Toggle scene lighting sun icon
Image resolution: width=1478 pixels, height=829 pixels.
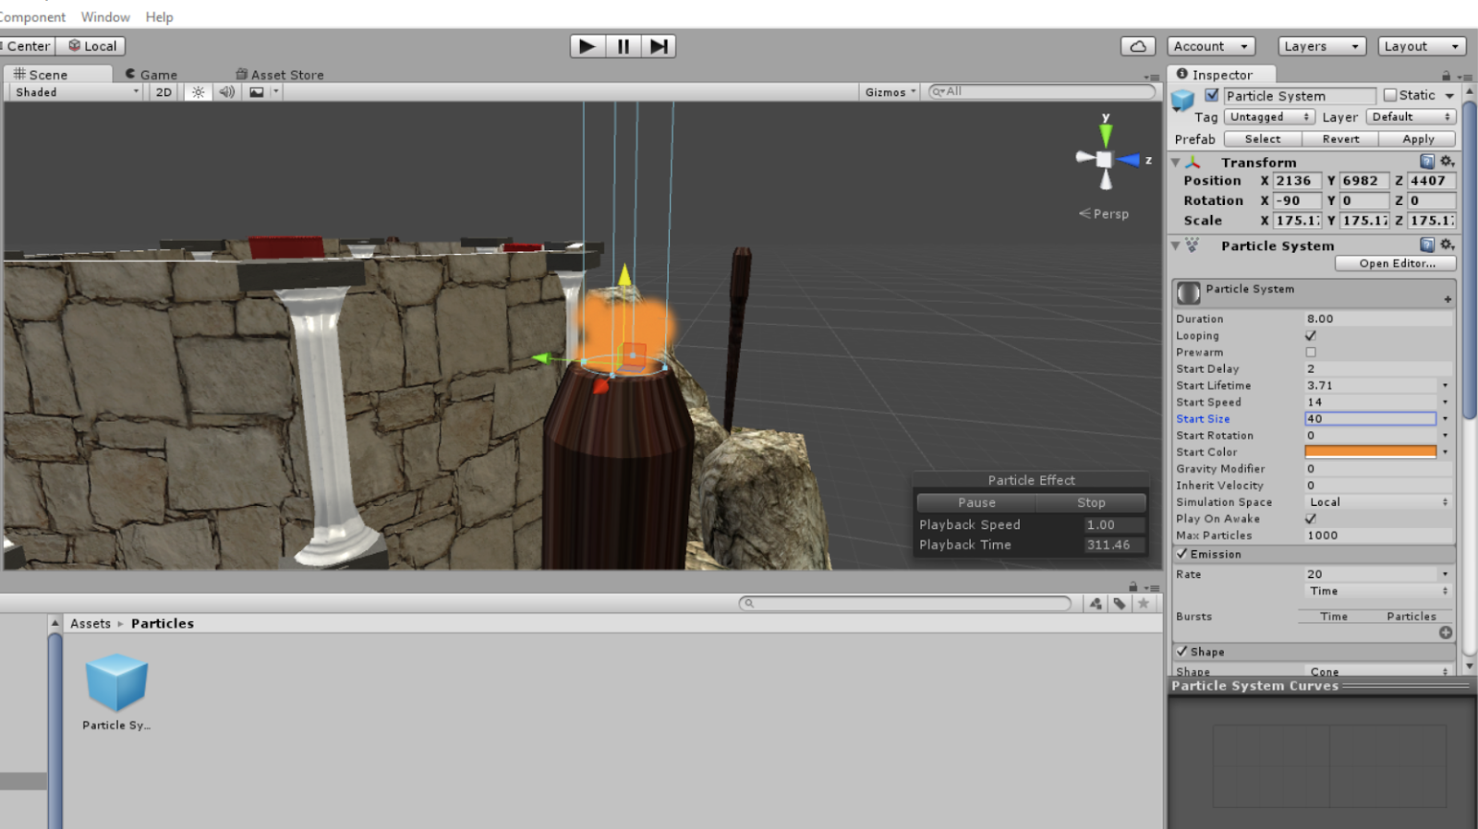pyautogui.click(x=198, y=92)
